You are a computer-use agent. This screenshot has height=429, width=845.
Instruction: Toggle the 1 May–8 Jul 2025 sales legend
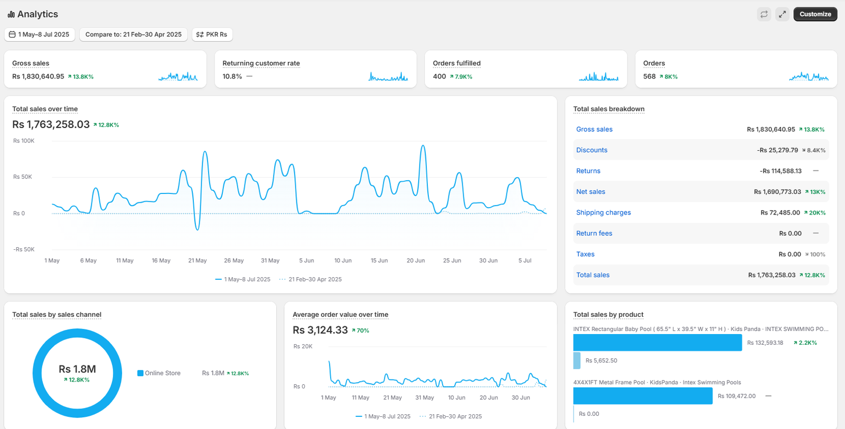(x=243, y=279)
